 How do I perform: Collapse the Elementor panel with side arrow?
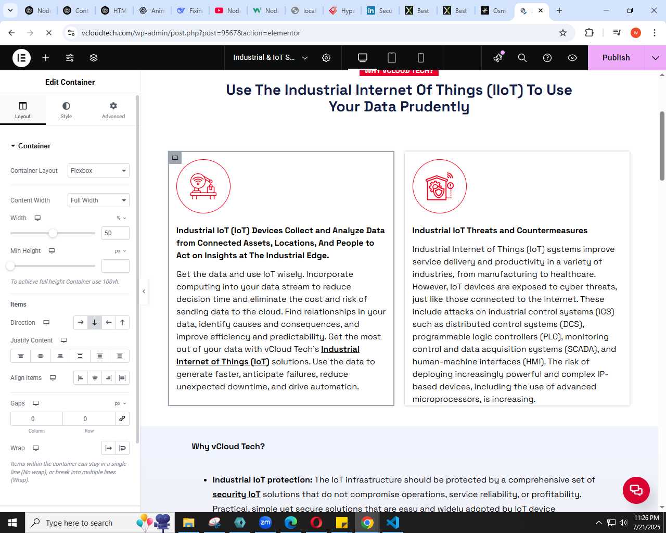(x=144, y=291)
